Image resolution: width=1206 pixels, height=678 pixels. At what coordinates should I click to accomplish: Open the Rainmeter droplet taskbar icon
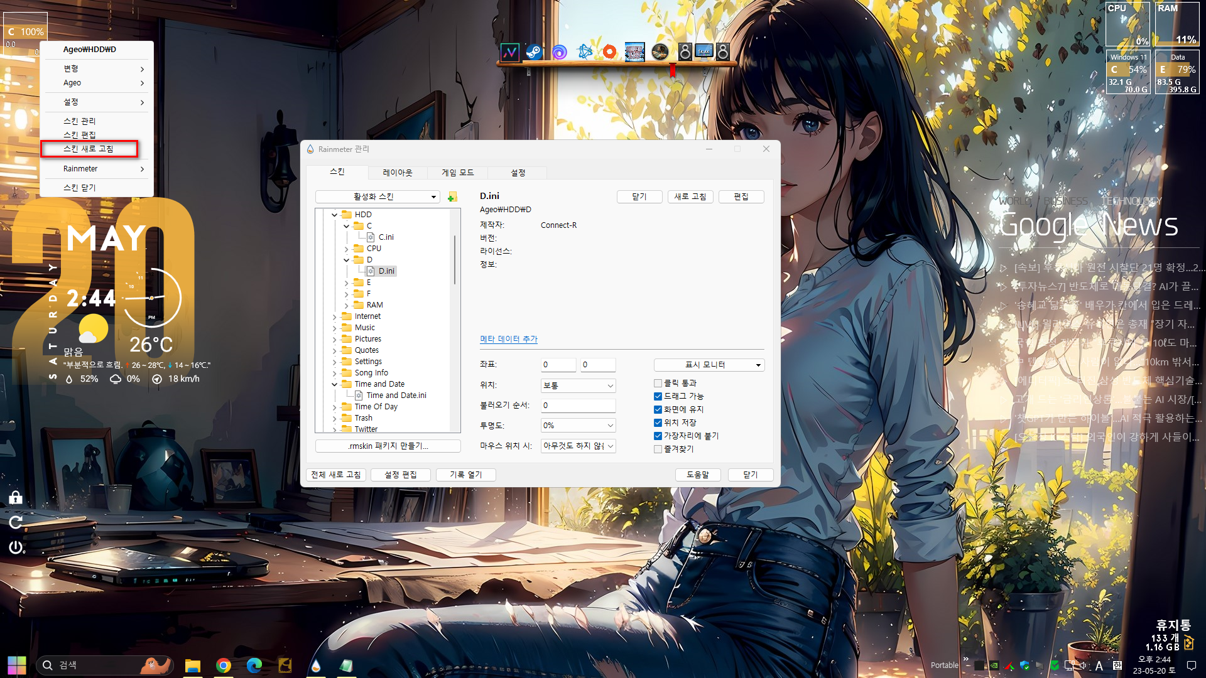click(x=316, y=665)
